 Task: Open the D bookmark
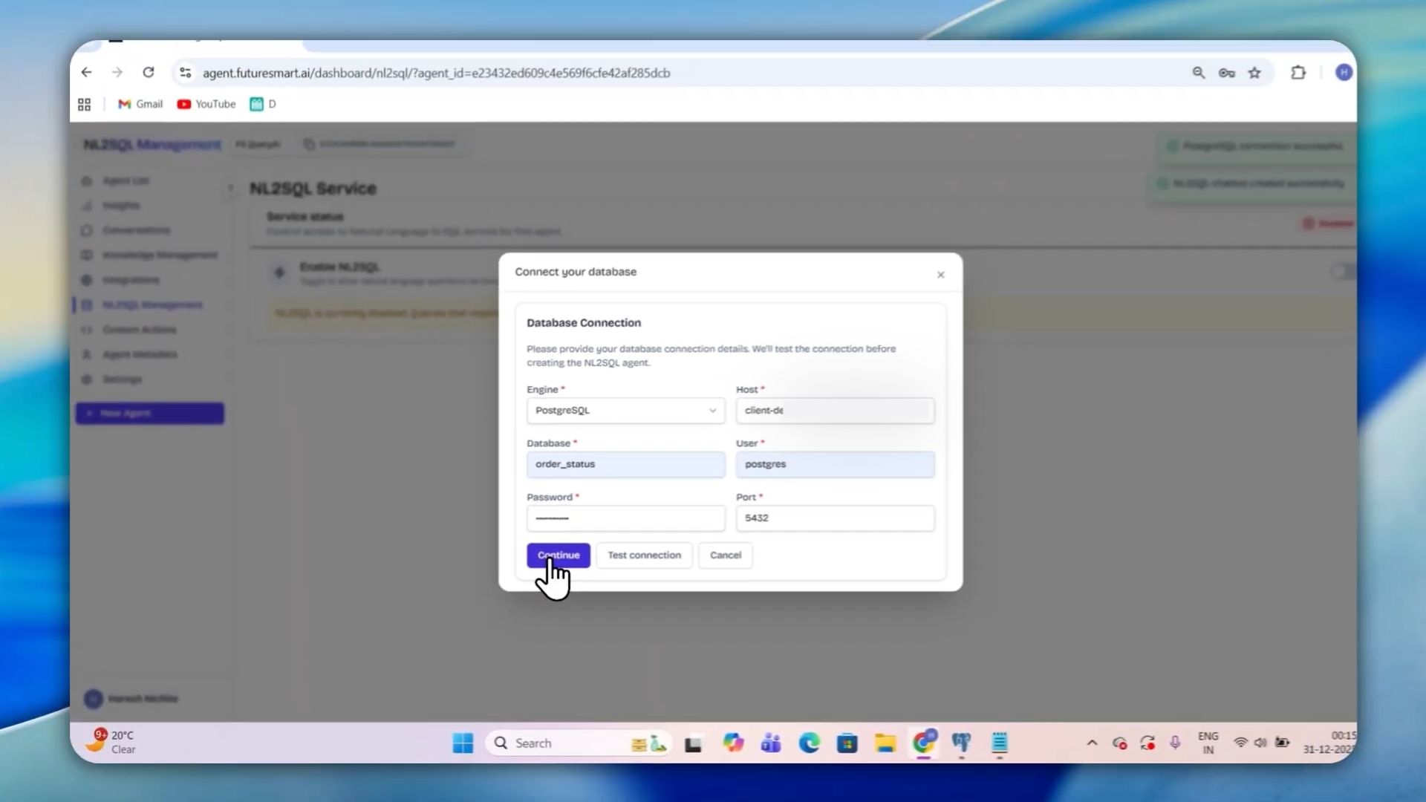[x=263, y=104]
